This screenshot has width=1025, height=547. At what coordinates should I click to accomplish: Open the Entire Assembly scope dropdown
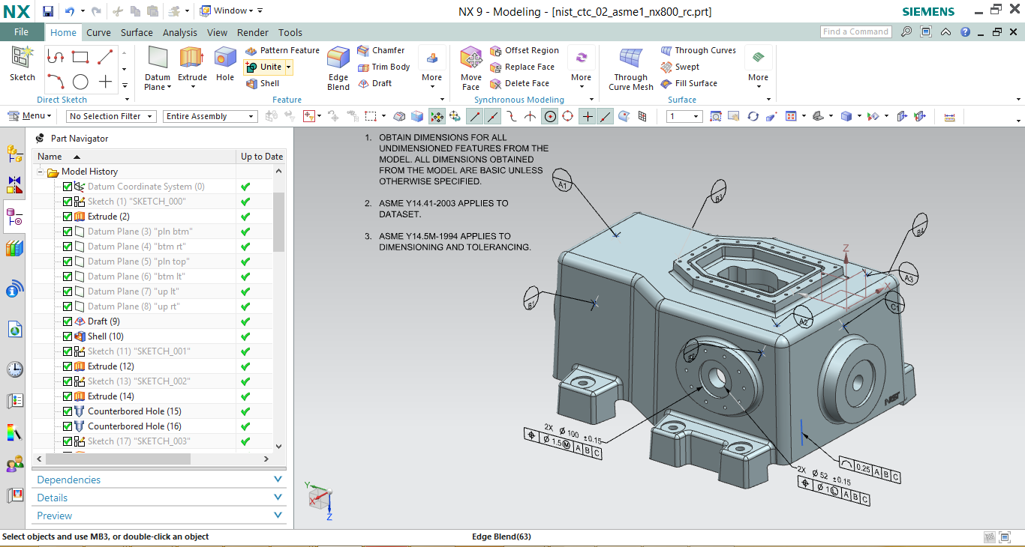click(210, 116)
